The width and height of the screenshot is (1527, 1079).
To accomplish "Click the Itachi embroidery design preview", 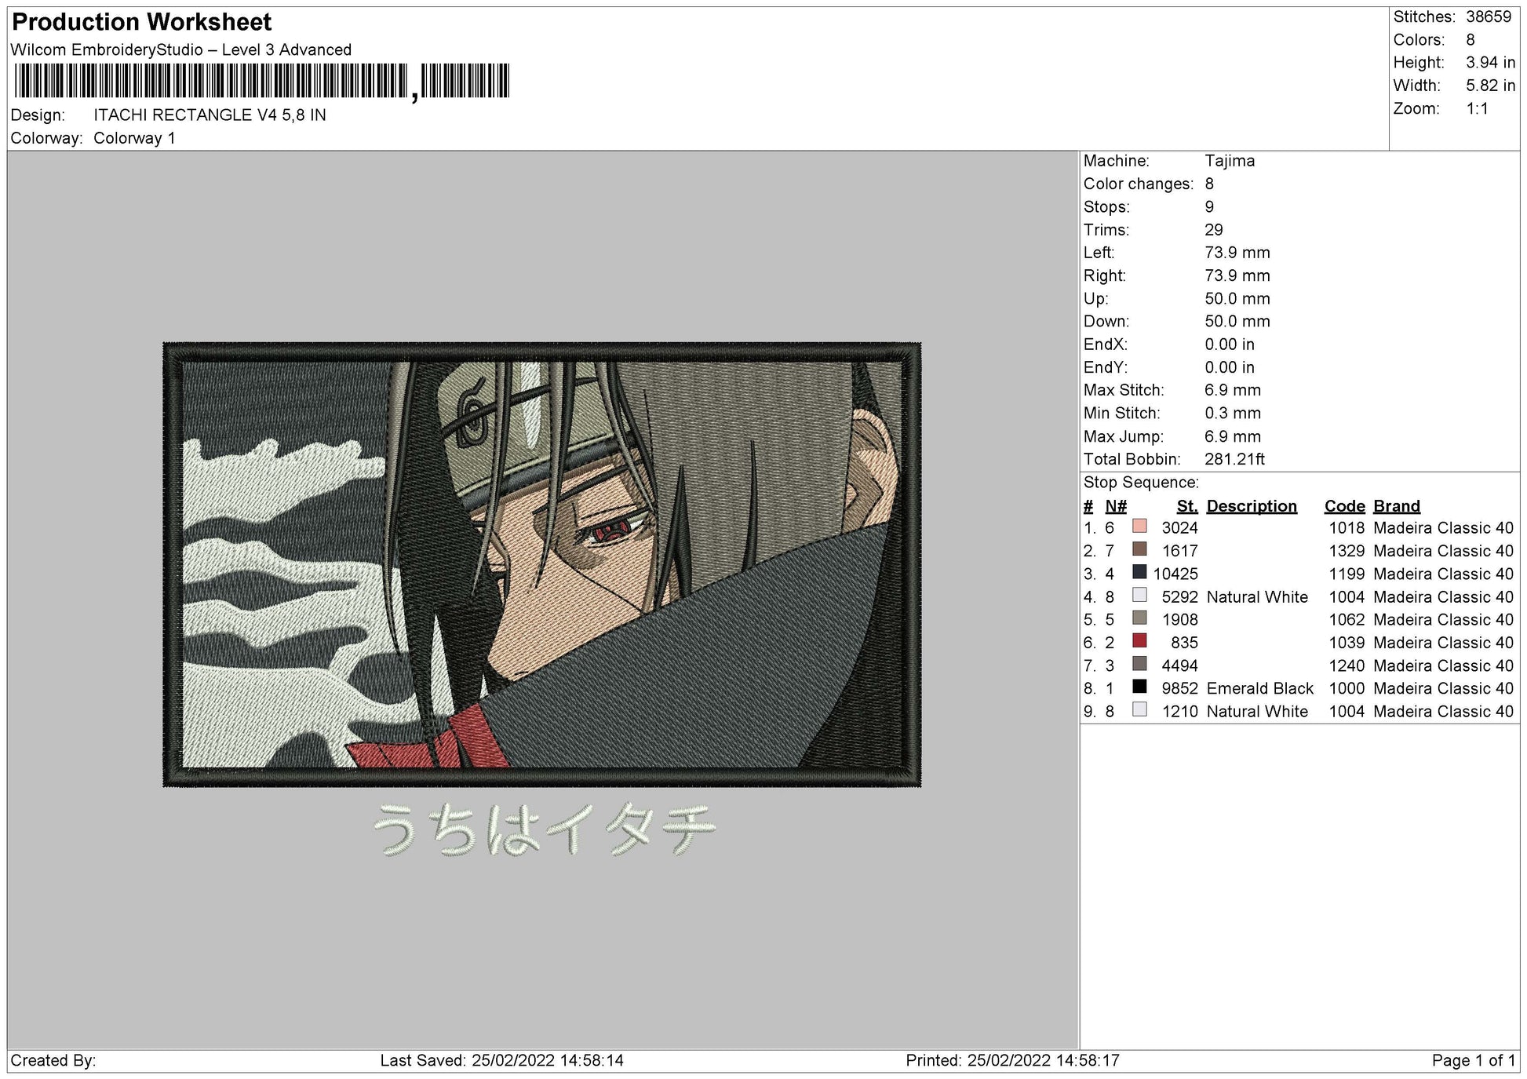I will (x=541, y=564).
